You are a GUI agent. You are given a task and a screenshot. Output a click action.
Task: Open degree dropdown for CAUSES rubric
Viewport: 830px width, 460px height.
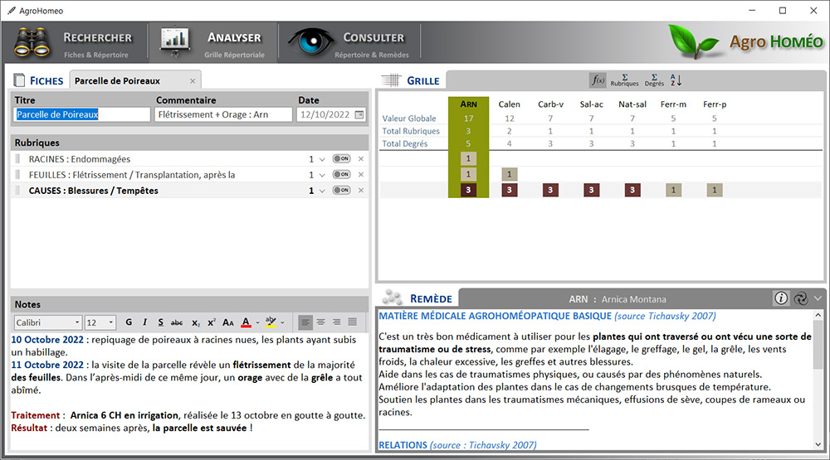[322, 191]
